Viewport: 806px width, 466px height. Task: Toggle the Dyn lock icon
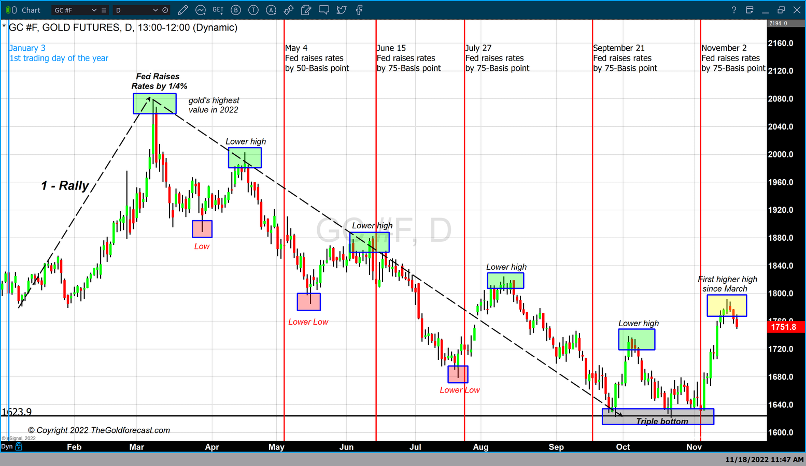click(19, 446)
